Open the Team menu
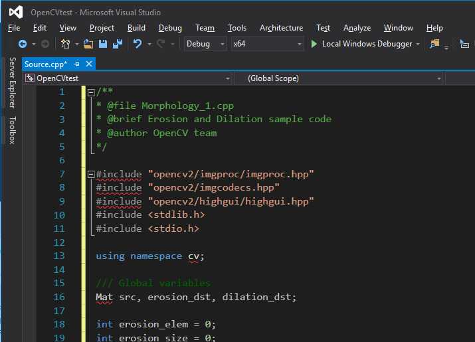475x342 pixels. point(205,28)
